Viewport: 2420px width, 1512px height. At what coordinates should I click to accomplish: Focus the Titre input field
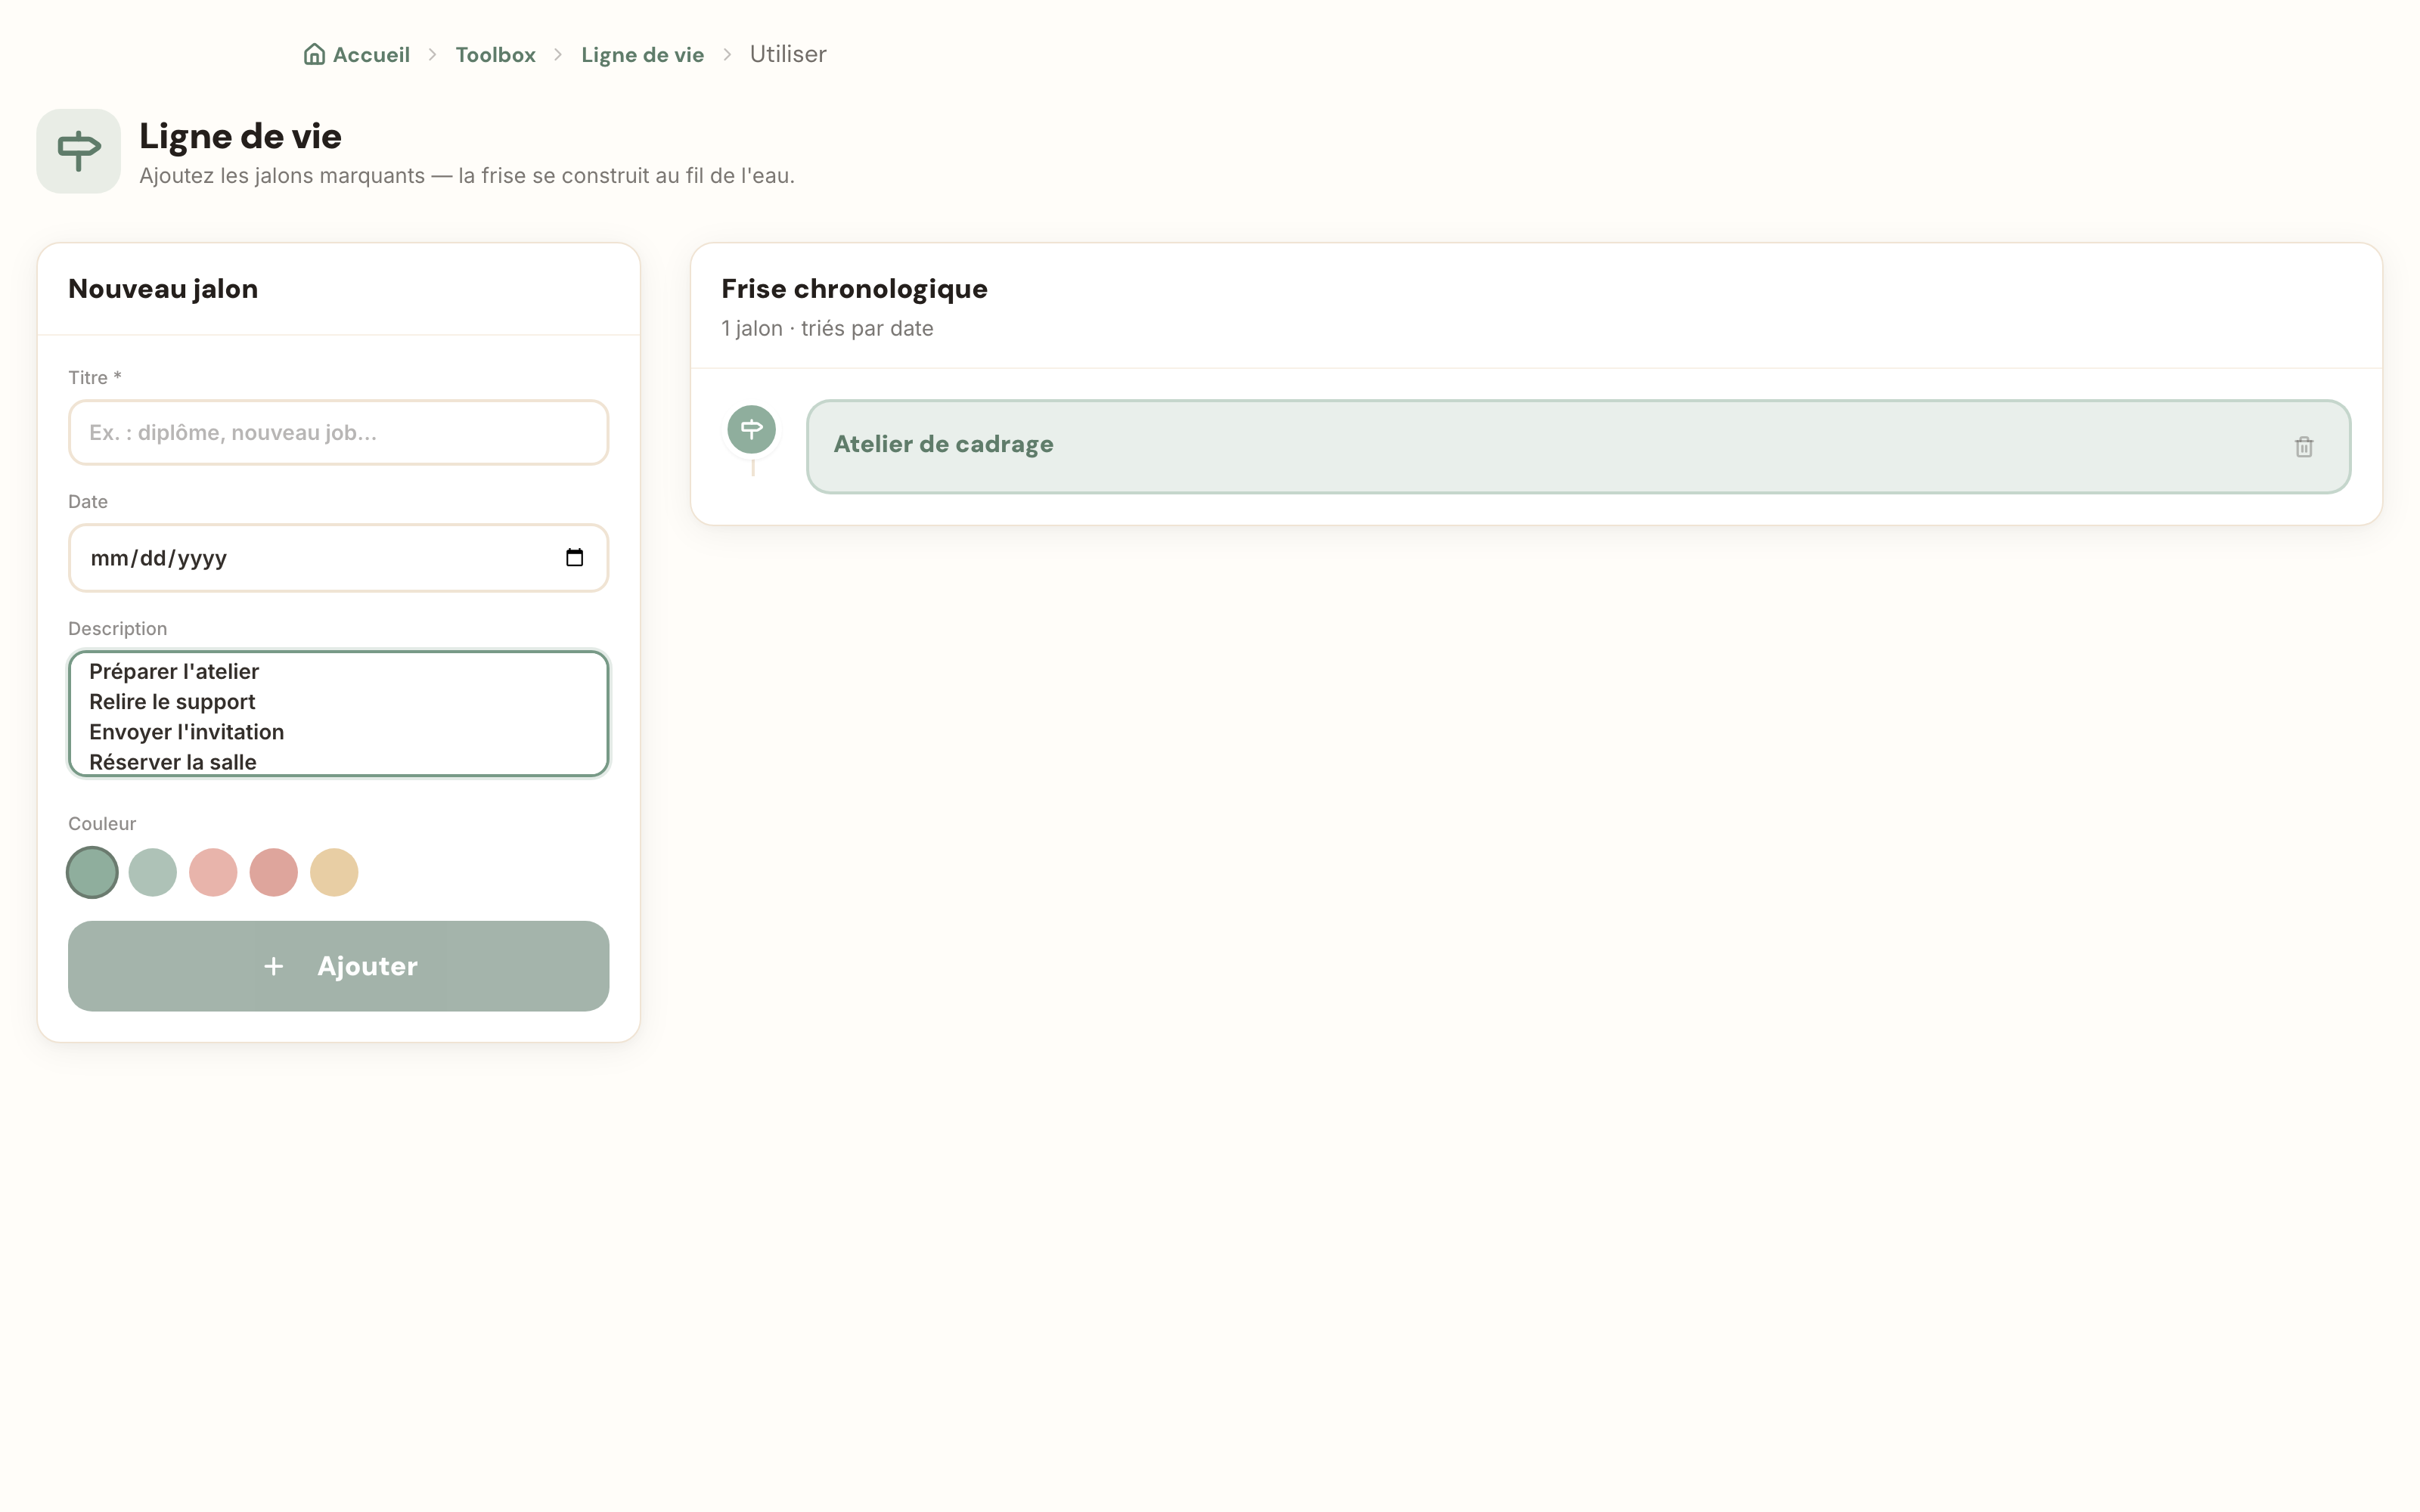click(x=338, y=432)
